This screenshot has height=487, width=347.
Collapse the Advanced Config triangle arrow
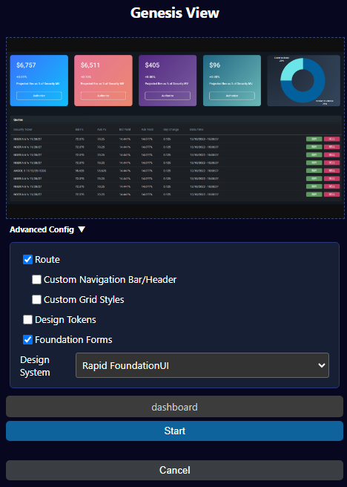point(82,229)
